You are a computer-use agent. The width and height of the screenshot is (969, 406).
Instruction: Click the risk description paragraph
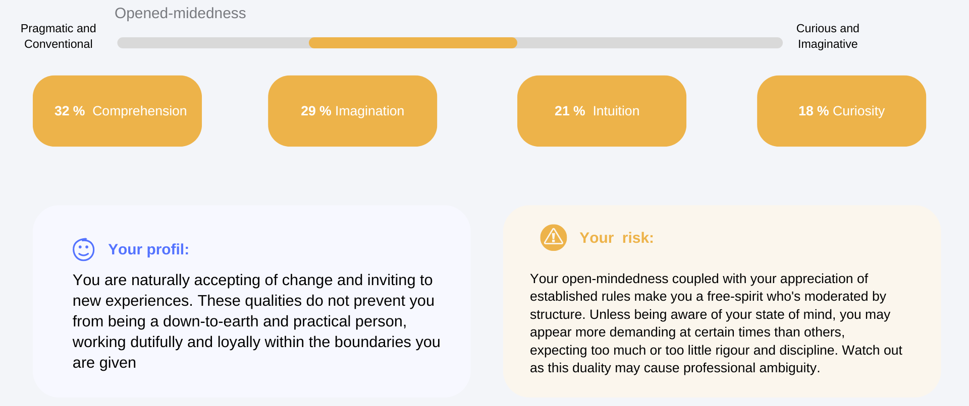pos(716,323)
